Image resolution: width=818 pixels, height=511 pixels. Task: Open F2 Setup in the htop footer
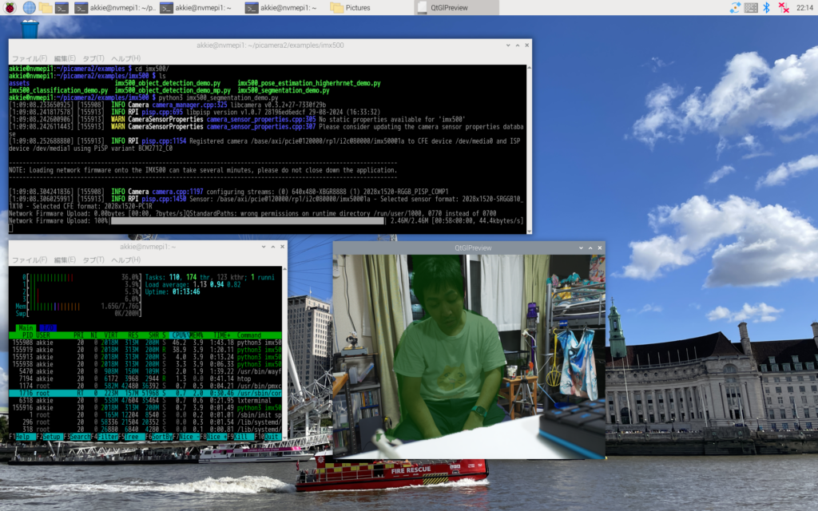pyautogui.click(x=49, y=437)
